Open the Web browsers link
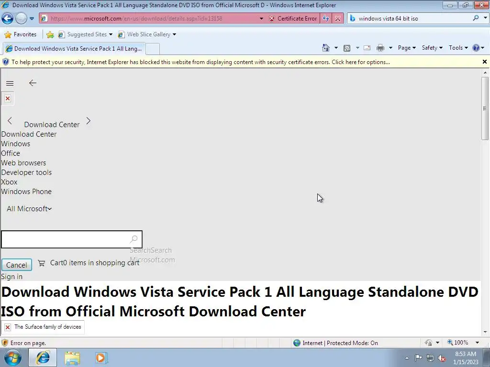Image resolution: width=490 pixels, height=367 pixels. tap(23, 163)
